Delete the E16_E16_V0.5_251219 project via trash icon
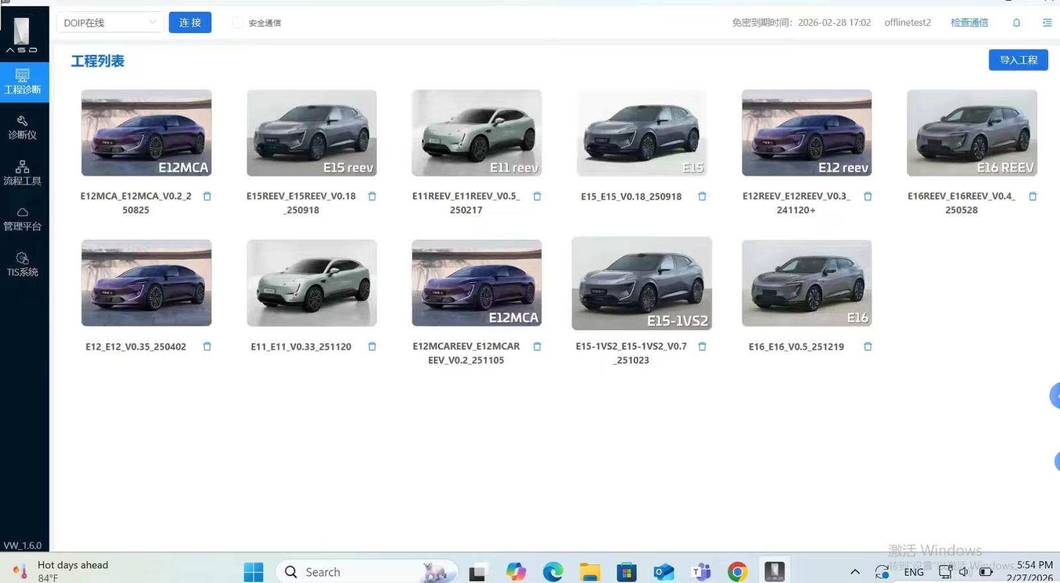The image size is (1060, 583). 867,346
